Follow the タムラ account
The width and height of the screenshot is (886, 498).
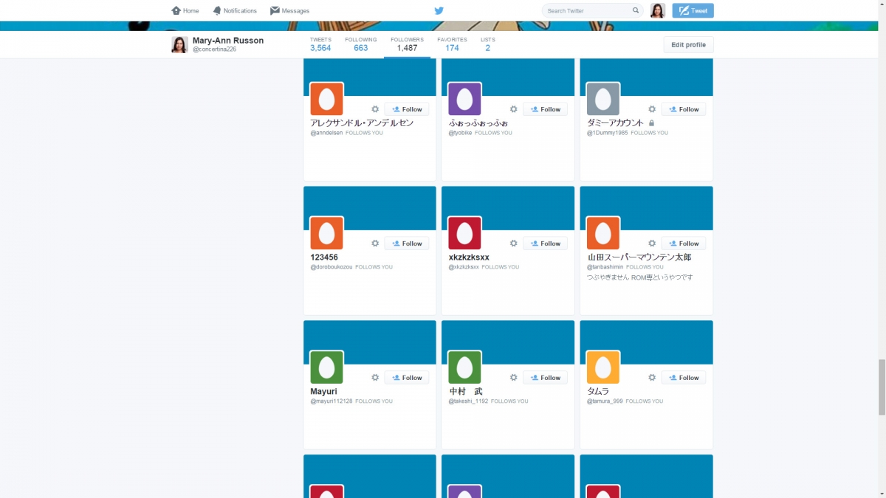tap(684, 378)
